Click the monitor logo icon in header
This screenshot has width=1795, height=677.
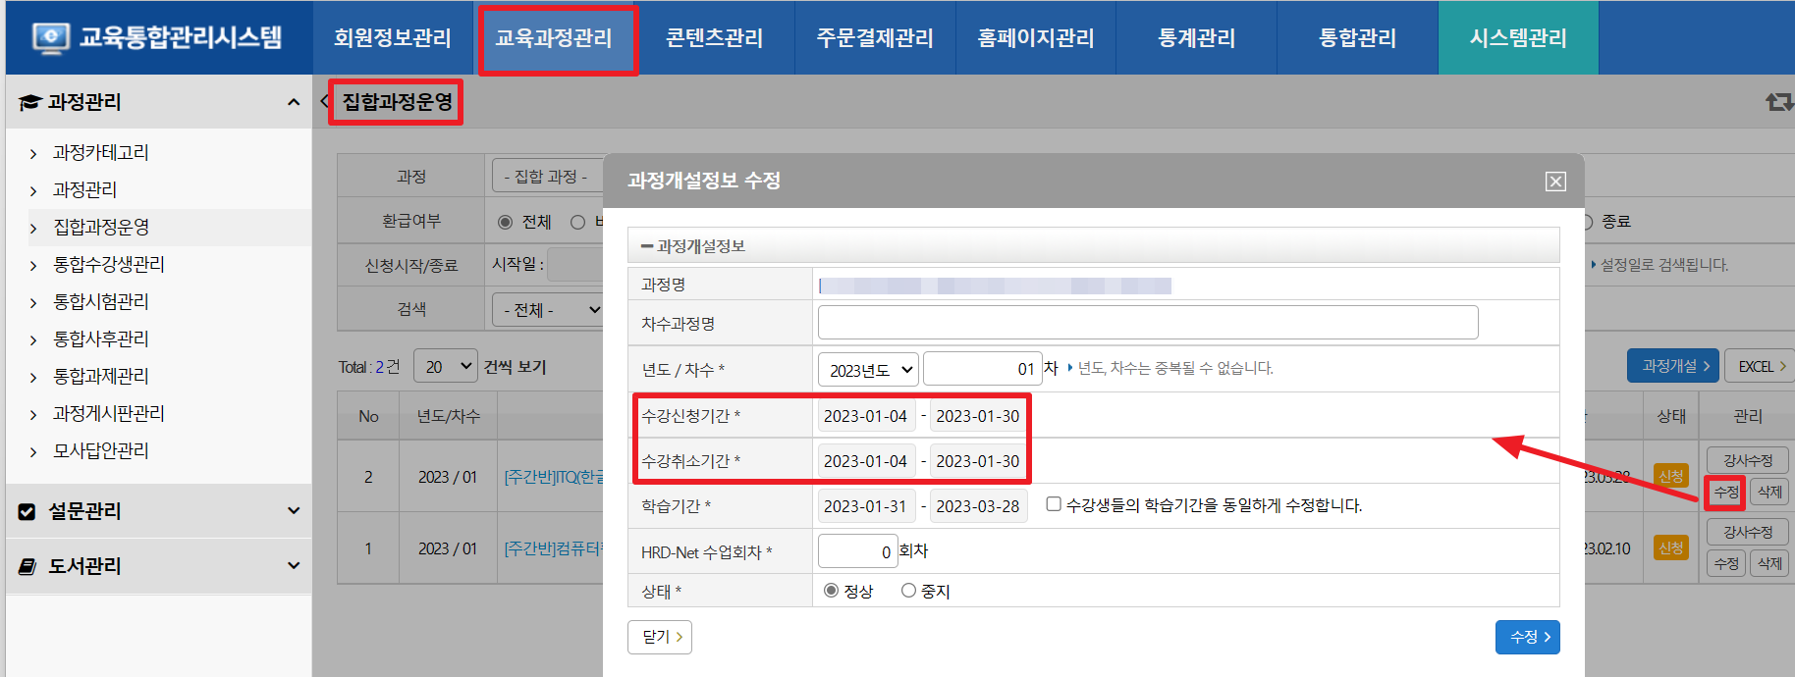[50, 37]
